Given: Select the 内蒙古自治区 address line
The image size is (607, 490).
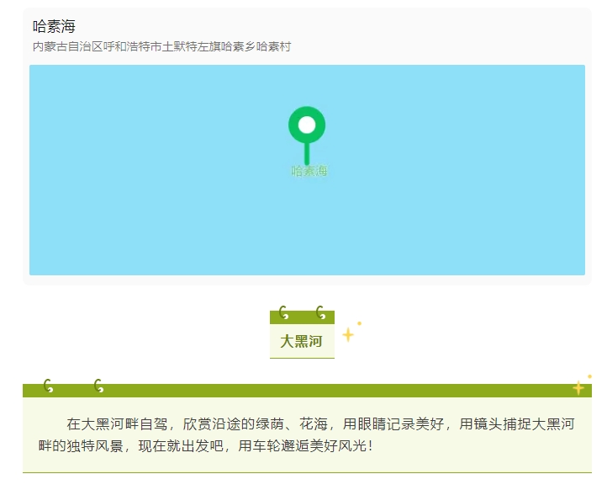Looking at the screenshot, I should point(161,47).
